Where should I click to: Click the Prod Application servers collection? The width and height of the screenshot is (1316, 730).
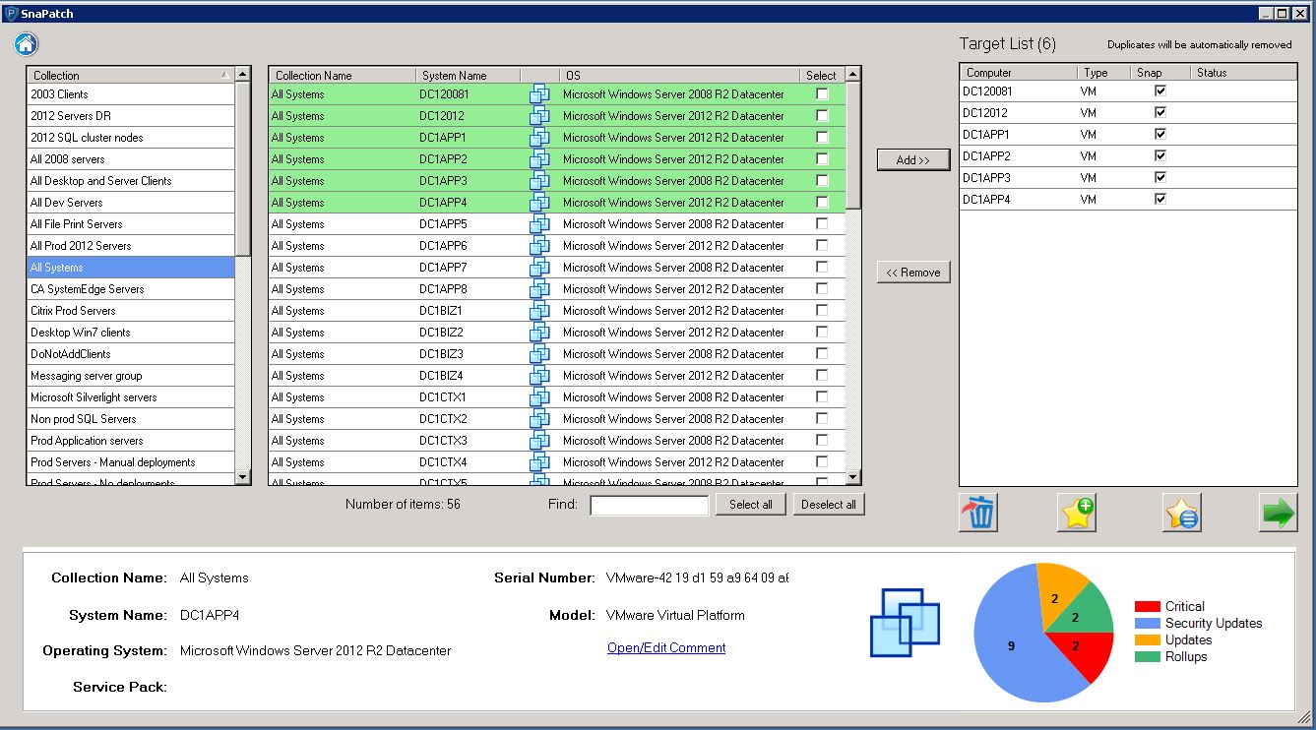(131, 441)
